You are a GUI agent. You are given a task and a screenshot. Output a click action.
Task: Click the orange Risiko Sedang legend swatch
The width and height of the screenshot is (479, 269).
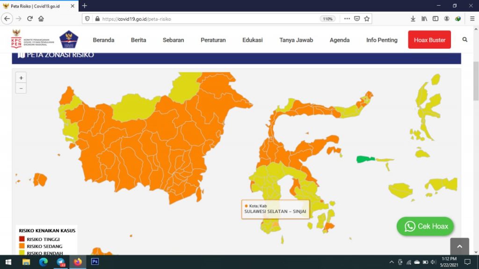coord(22,246)
